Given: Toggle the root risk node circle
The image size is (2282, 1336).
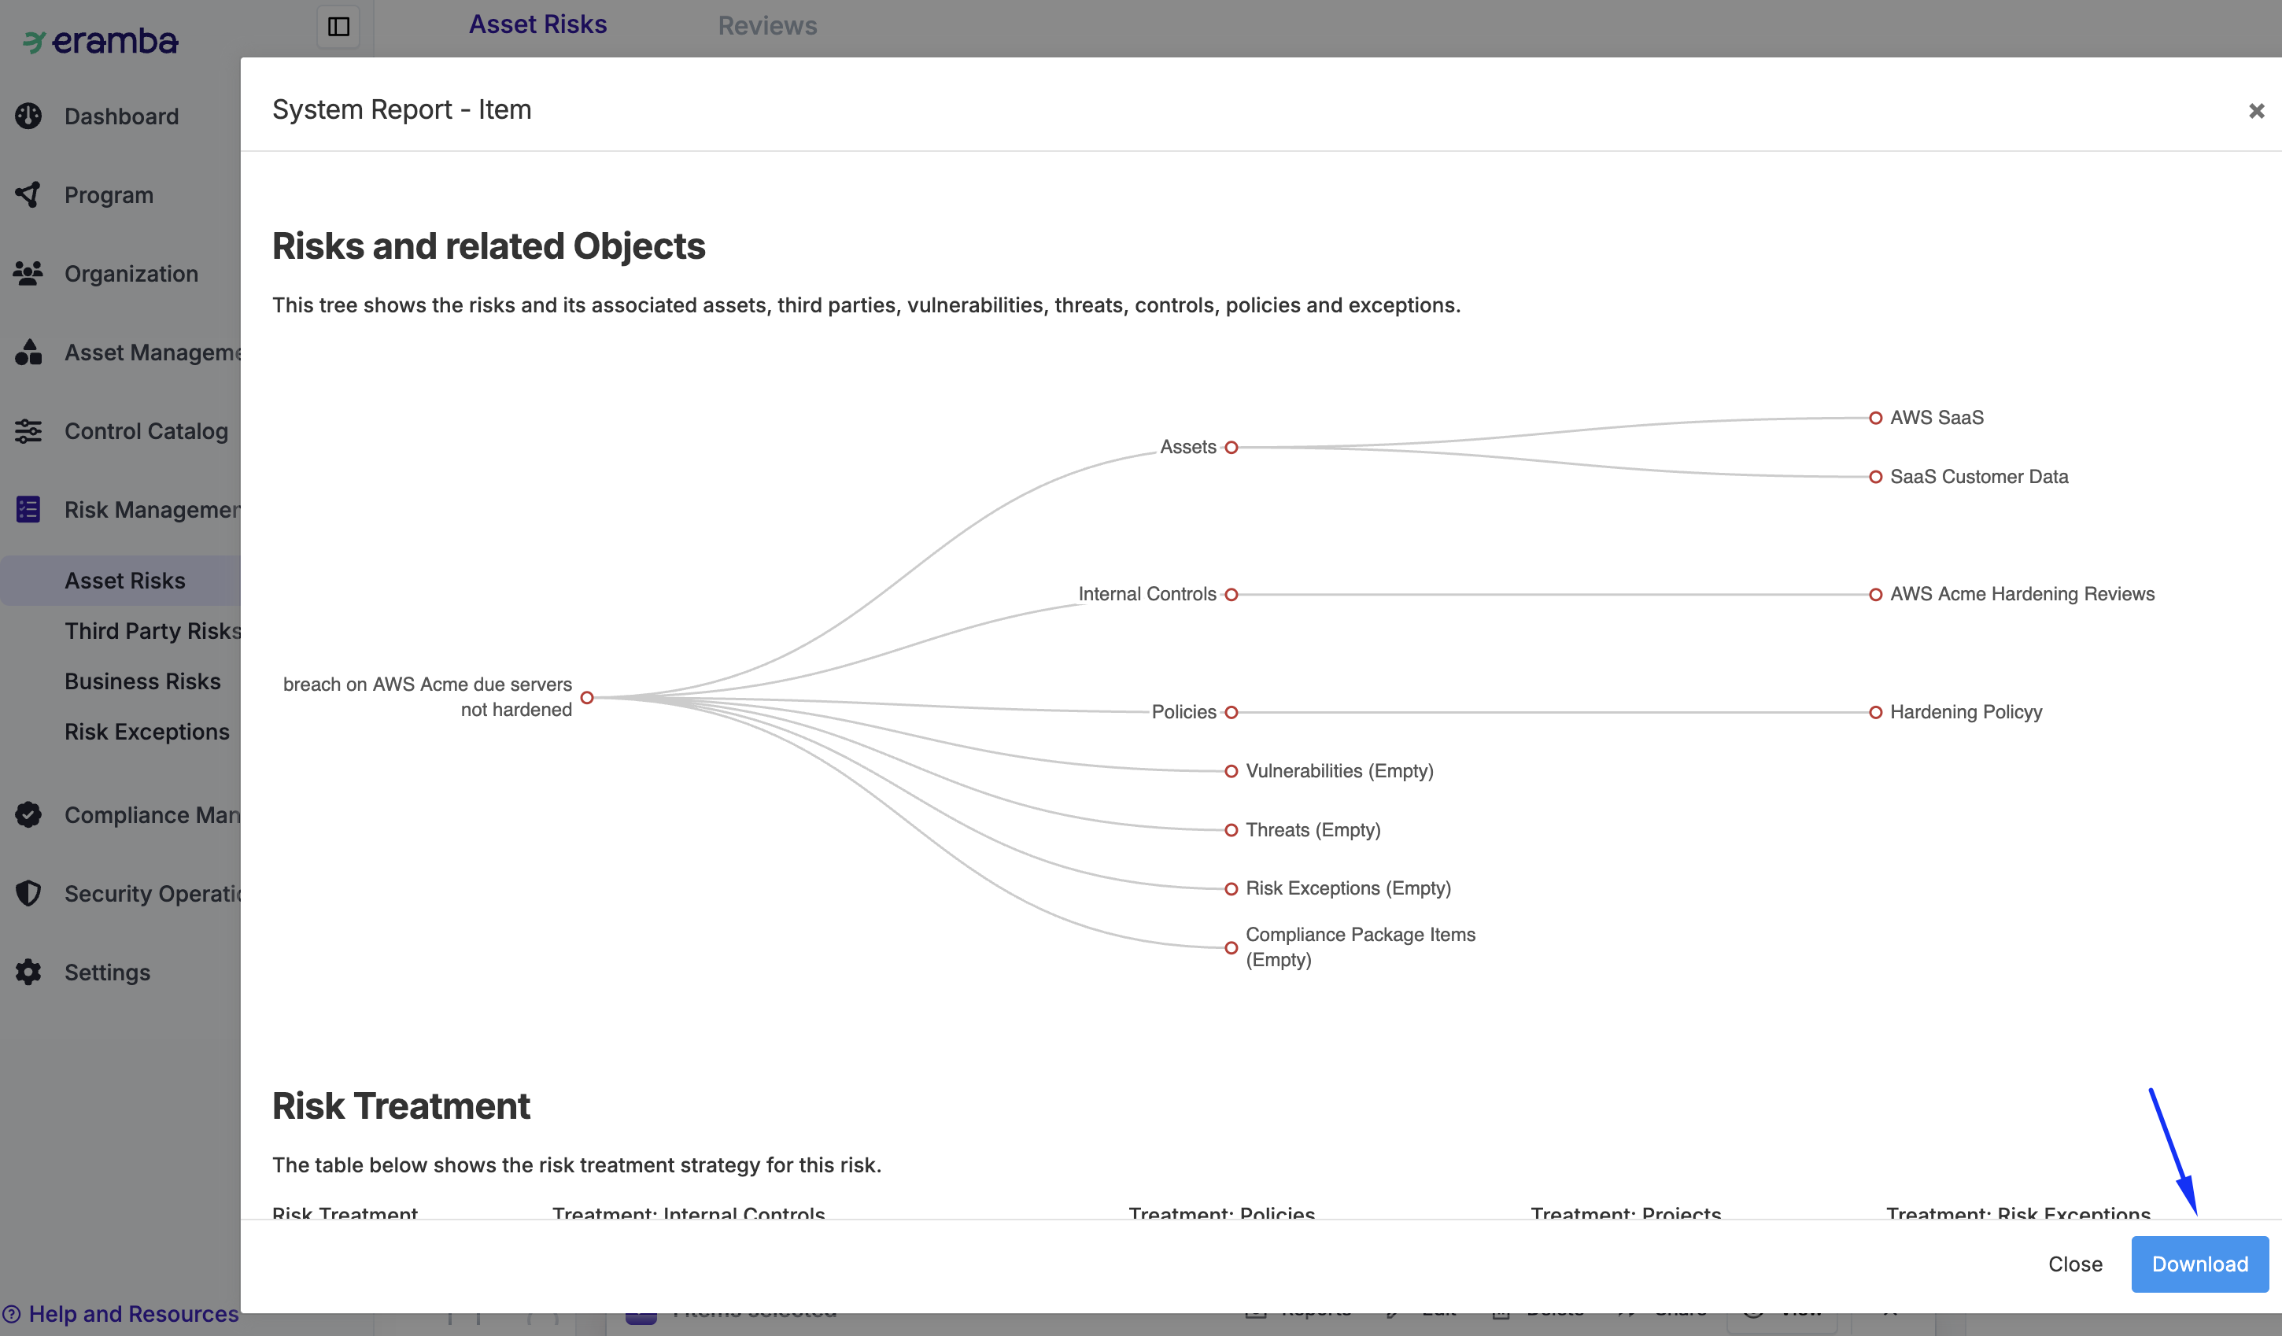Looking at the screenshot, I should [x=587, y=697].
